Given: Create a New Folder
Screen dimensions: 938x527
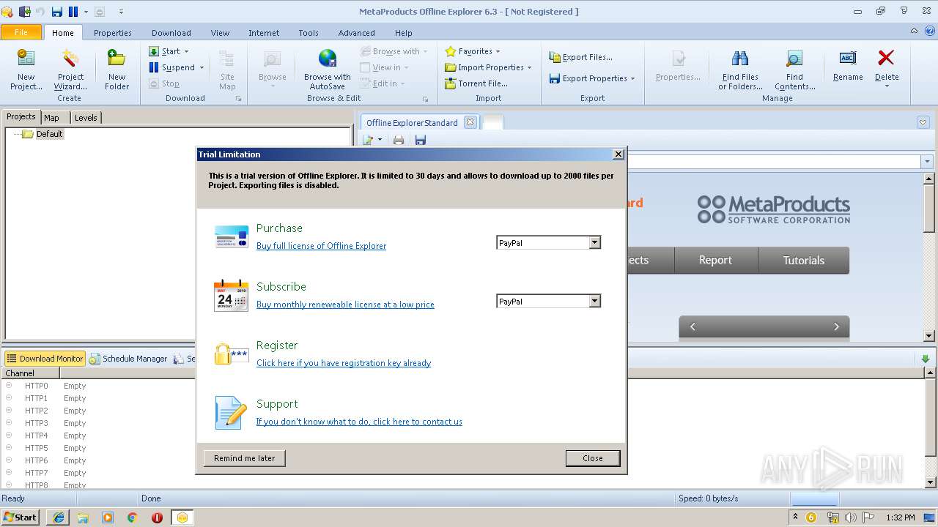Looking at the screenshot, I should 117,70.
